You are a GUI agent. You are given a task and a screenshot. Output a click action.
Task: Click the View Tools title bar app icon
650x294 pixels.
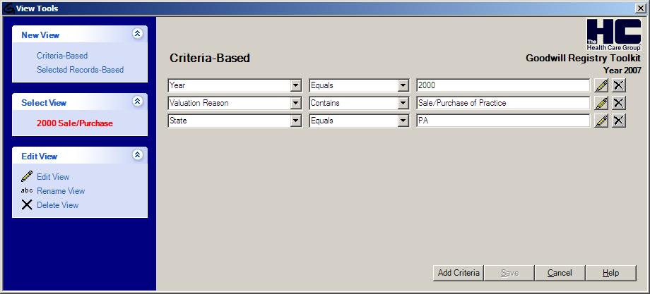click(8, 8)
